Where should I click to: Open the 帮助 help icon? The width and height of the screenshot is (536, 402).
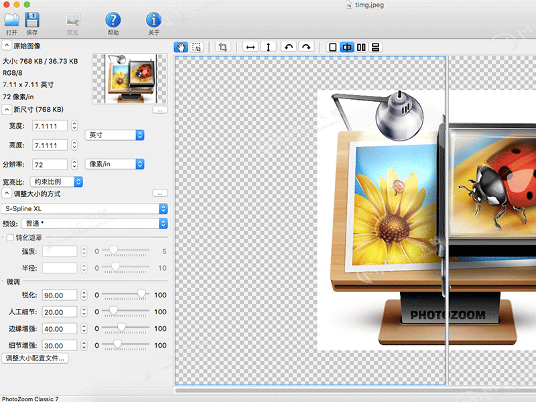pyautogui.click(x=113, y=23)
